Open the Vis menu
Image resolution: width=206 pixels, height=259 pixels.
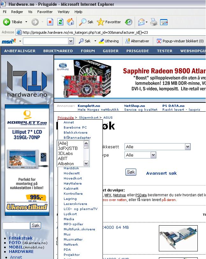click(x=30, y=12)
